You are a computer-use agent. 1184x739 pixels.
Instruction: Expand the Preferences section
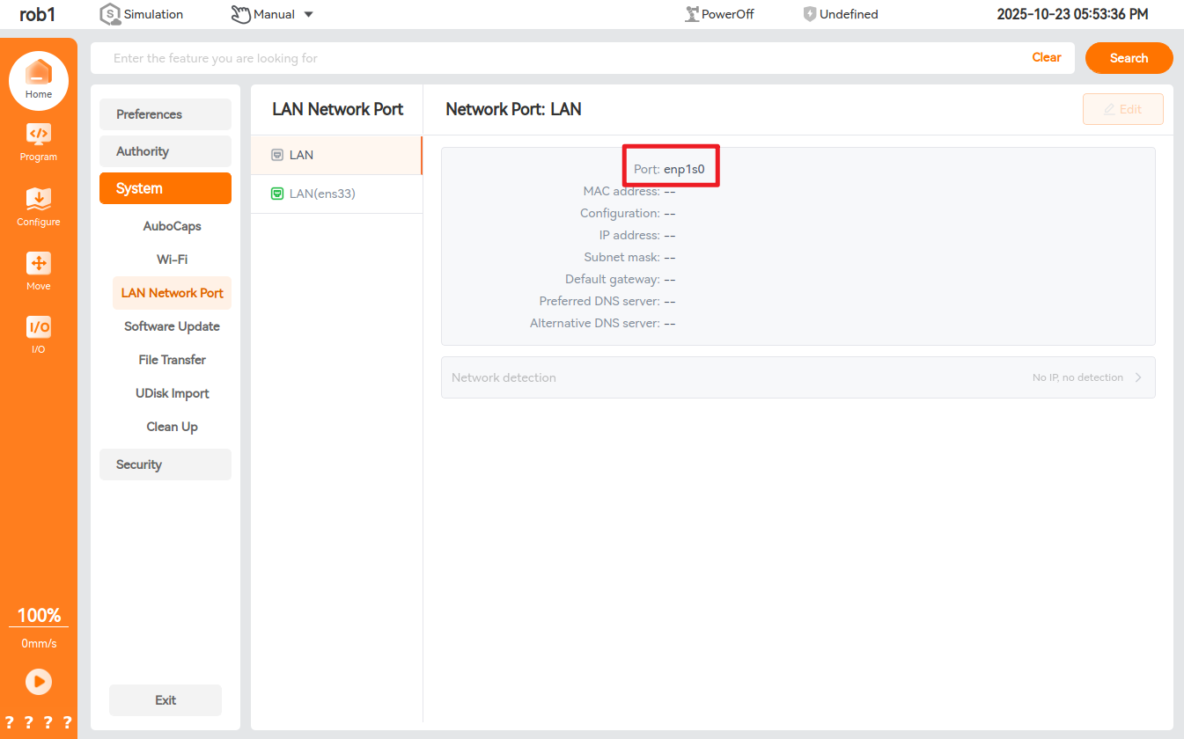(165, 114)
